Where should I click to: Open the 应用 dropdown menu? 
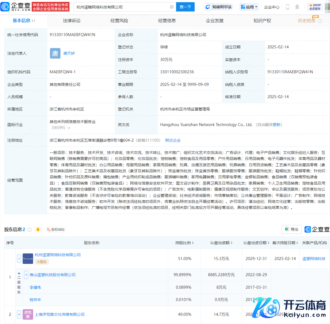point(249,7)
